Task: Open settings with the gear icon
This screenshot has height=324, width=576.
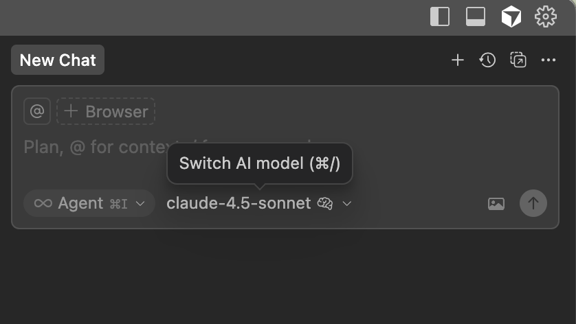Action: pyautogui.click(x=546, y=16)
